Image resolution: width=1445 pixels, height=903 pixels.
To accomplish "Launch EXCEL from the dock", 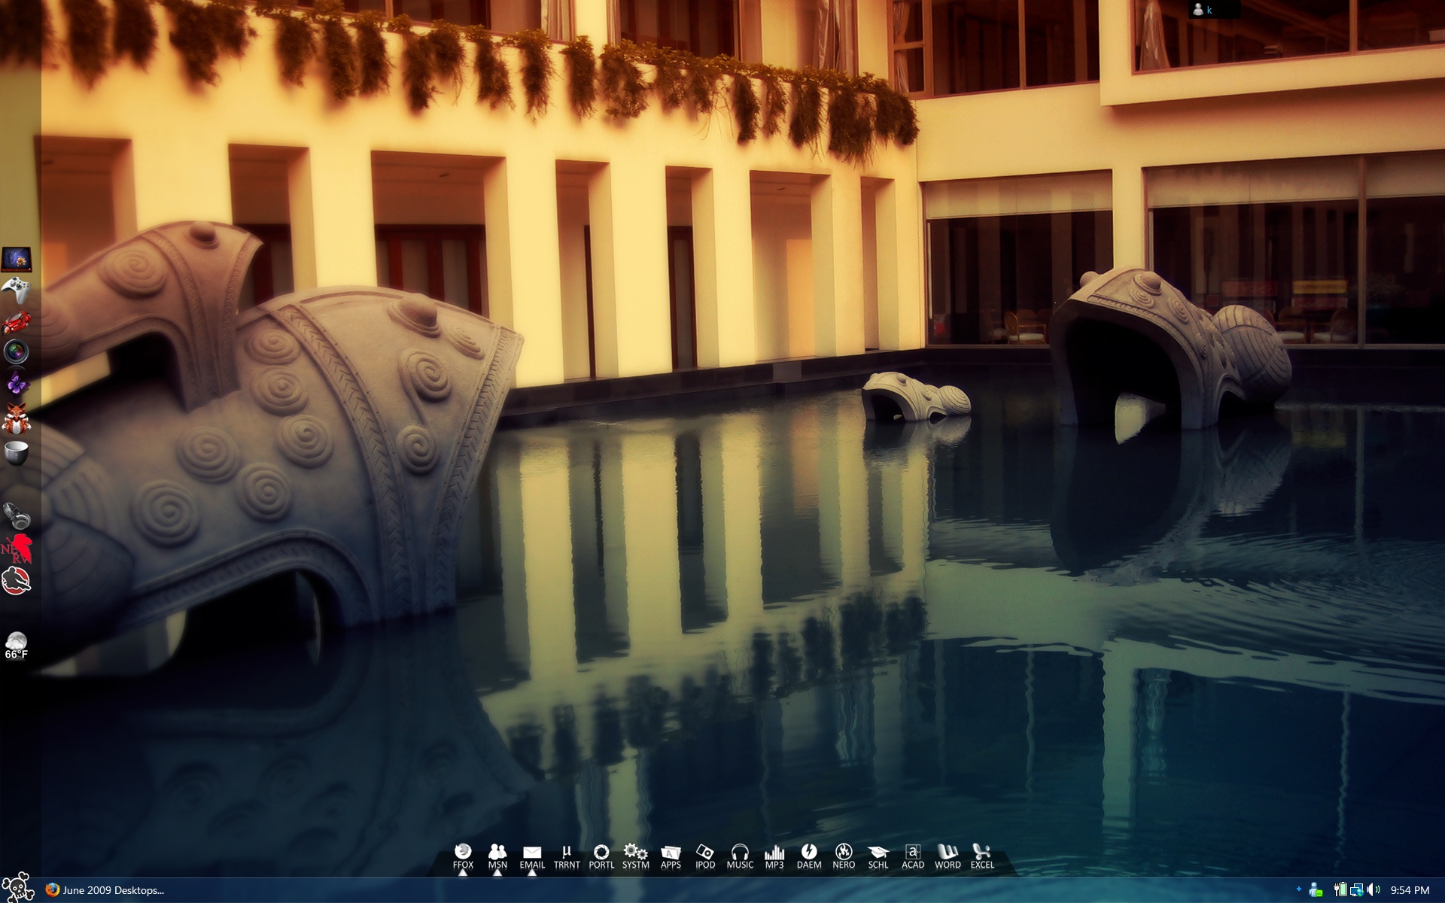I will (982, 853).
